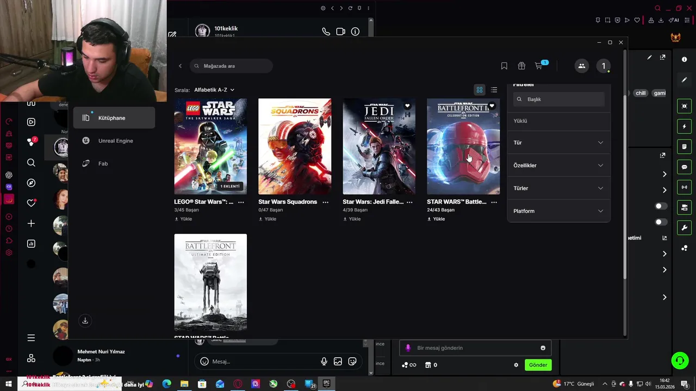The height and width of the screenshot is (391, 696).
Task: Expand the Türler filter
Action: pos(558,188)
